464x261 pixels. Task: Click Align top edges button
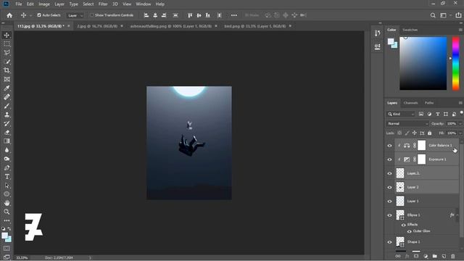(190, 15)
